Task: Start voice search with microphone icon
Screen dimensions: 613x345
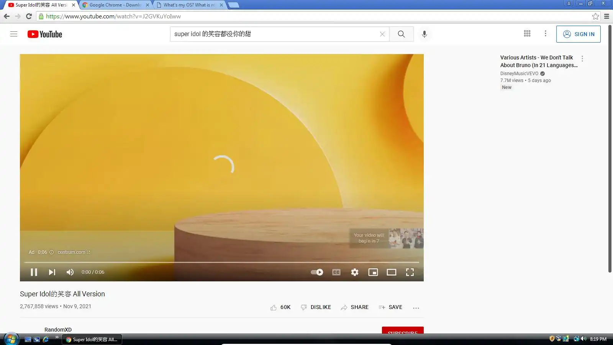Action: 424,34
